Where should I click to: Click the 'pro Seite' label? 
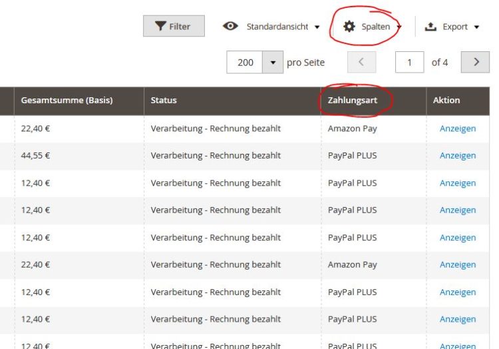[x=305, y=63]
